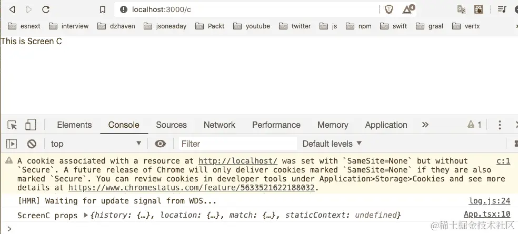Viewport: 518px width, 234px height.
Task: Reload the localhost page
Action: click(46, 9)
